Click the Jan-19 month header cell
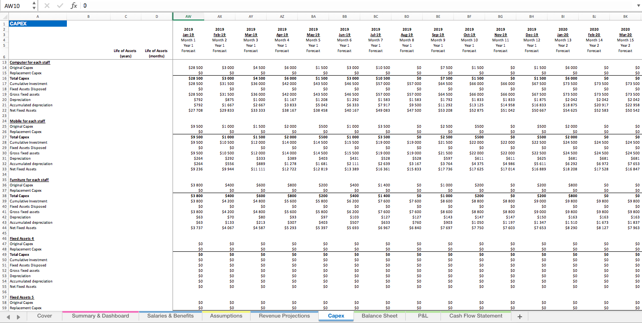This screenshot has width=642, height=323. click(x=188, y=35)
